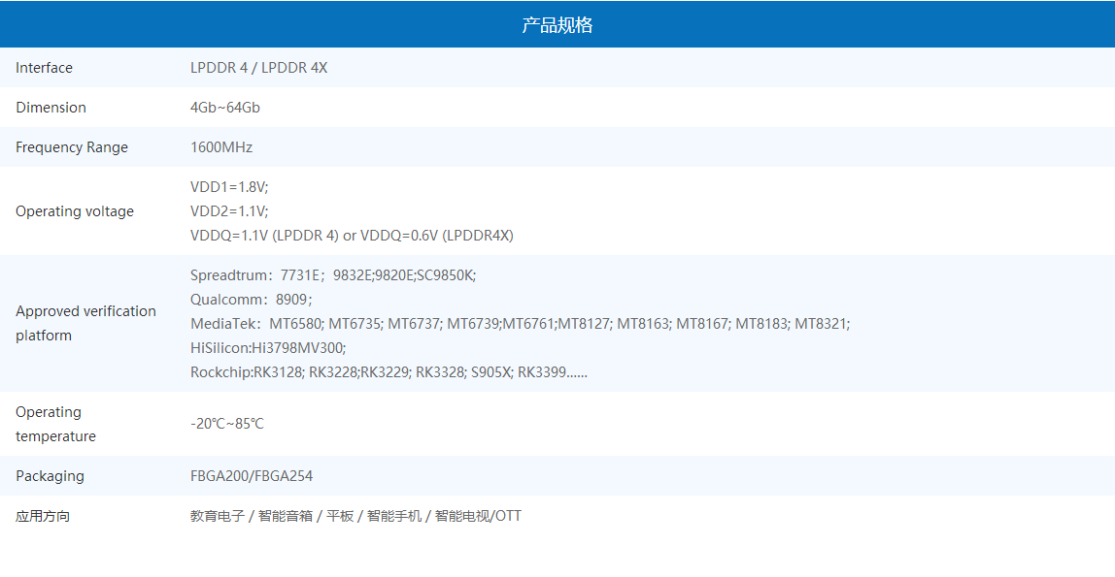Click the 教育电子 / 智能音箱 applications value
This screenshot has height=577, width=1115.
coord(355,516)
